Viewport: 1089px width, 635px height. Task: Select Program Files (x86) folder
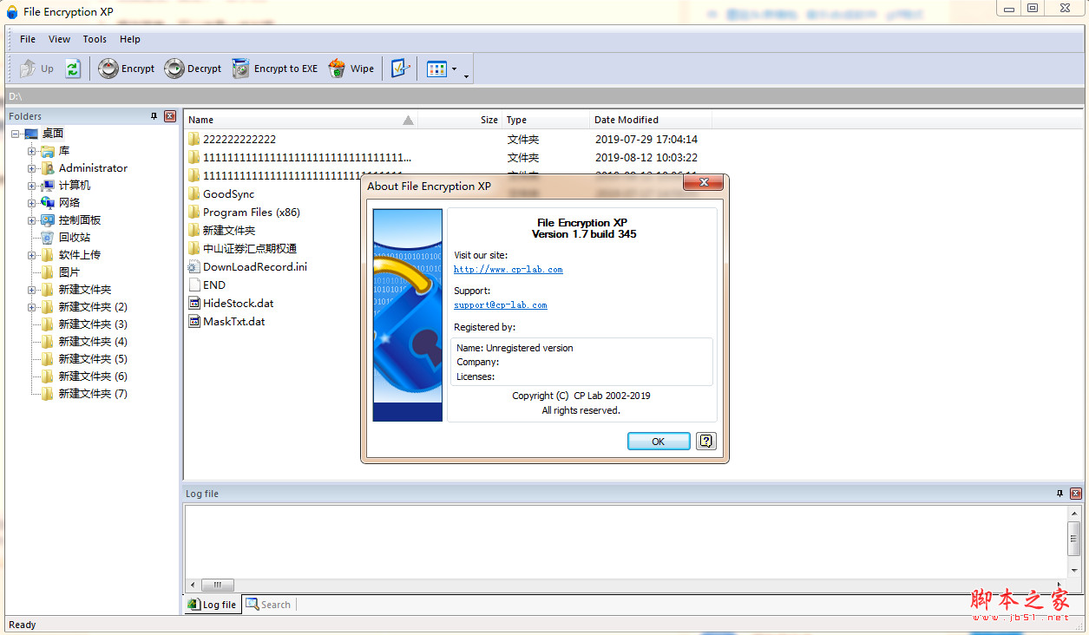pos(252,212)
